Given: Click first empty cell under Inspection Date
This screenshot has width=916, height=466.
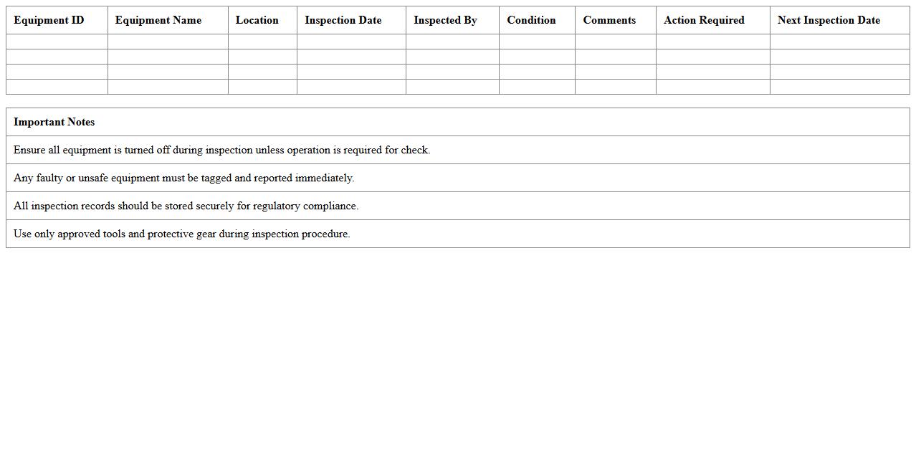Looking at the screenshot, I should [351, 42].
